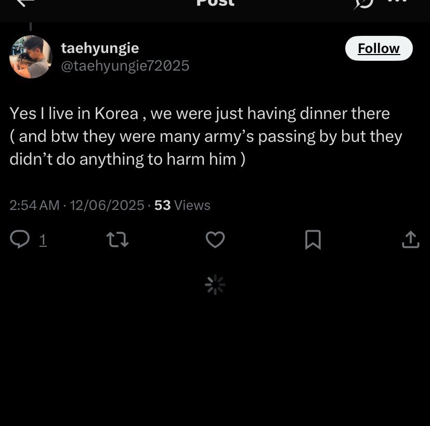Click the post date 12/06/2025
This screenshot has width=430, height=426.
pos(107,205)
